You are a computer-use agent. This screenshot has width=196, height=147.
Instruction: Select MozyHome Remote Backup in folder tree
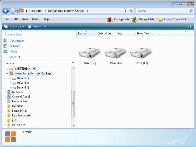click(x=33, y=73)
